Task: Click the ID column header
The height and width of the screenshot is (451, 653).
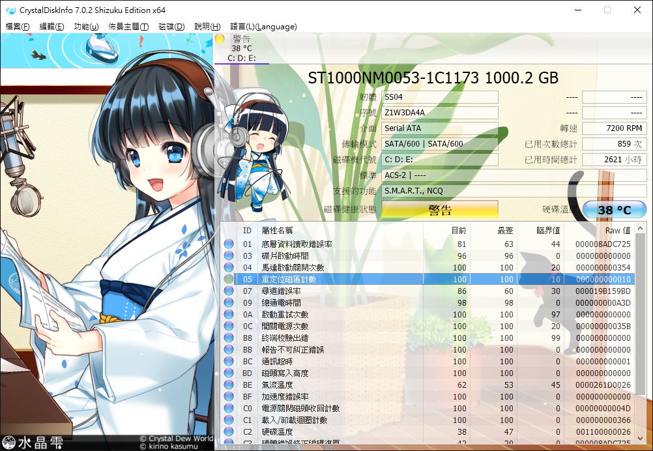Action: [x=248, y=230]
